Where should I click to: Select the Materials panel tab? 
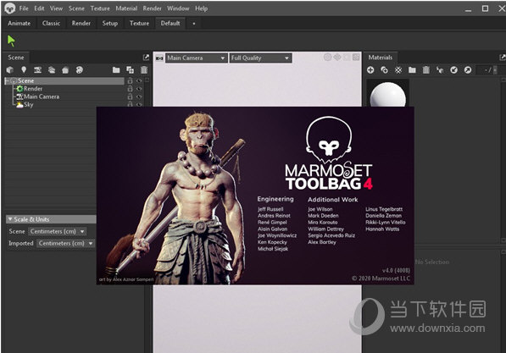381,58
